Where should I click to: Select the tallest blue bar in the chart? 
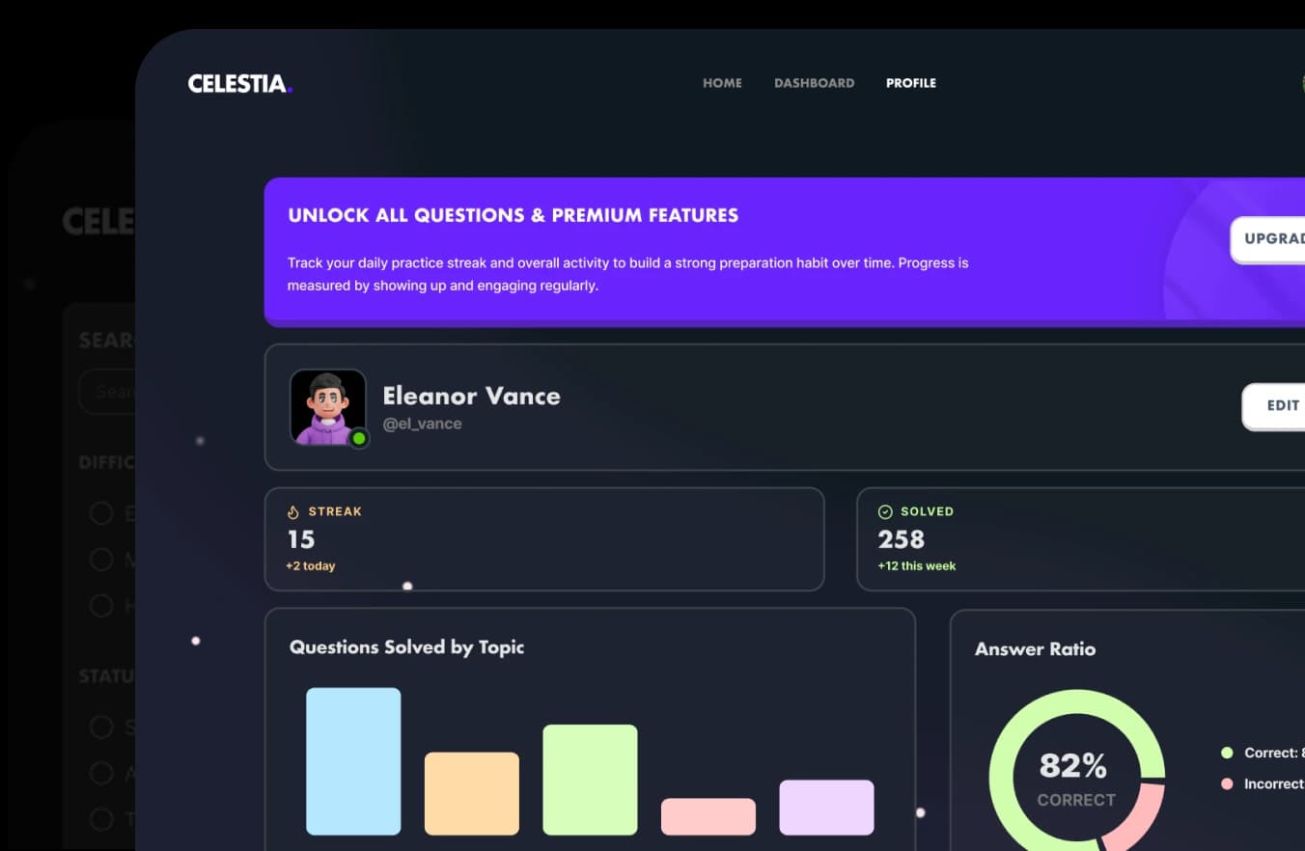tap(353, 760)
